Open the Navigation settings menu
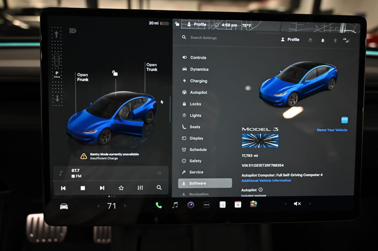The image size is (378, 251). (196, 194)
